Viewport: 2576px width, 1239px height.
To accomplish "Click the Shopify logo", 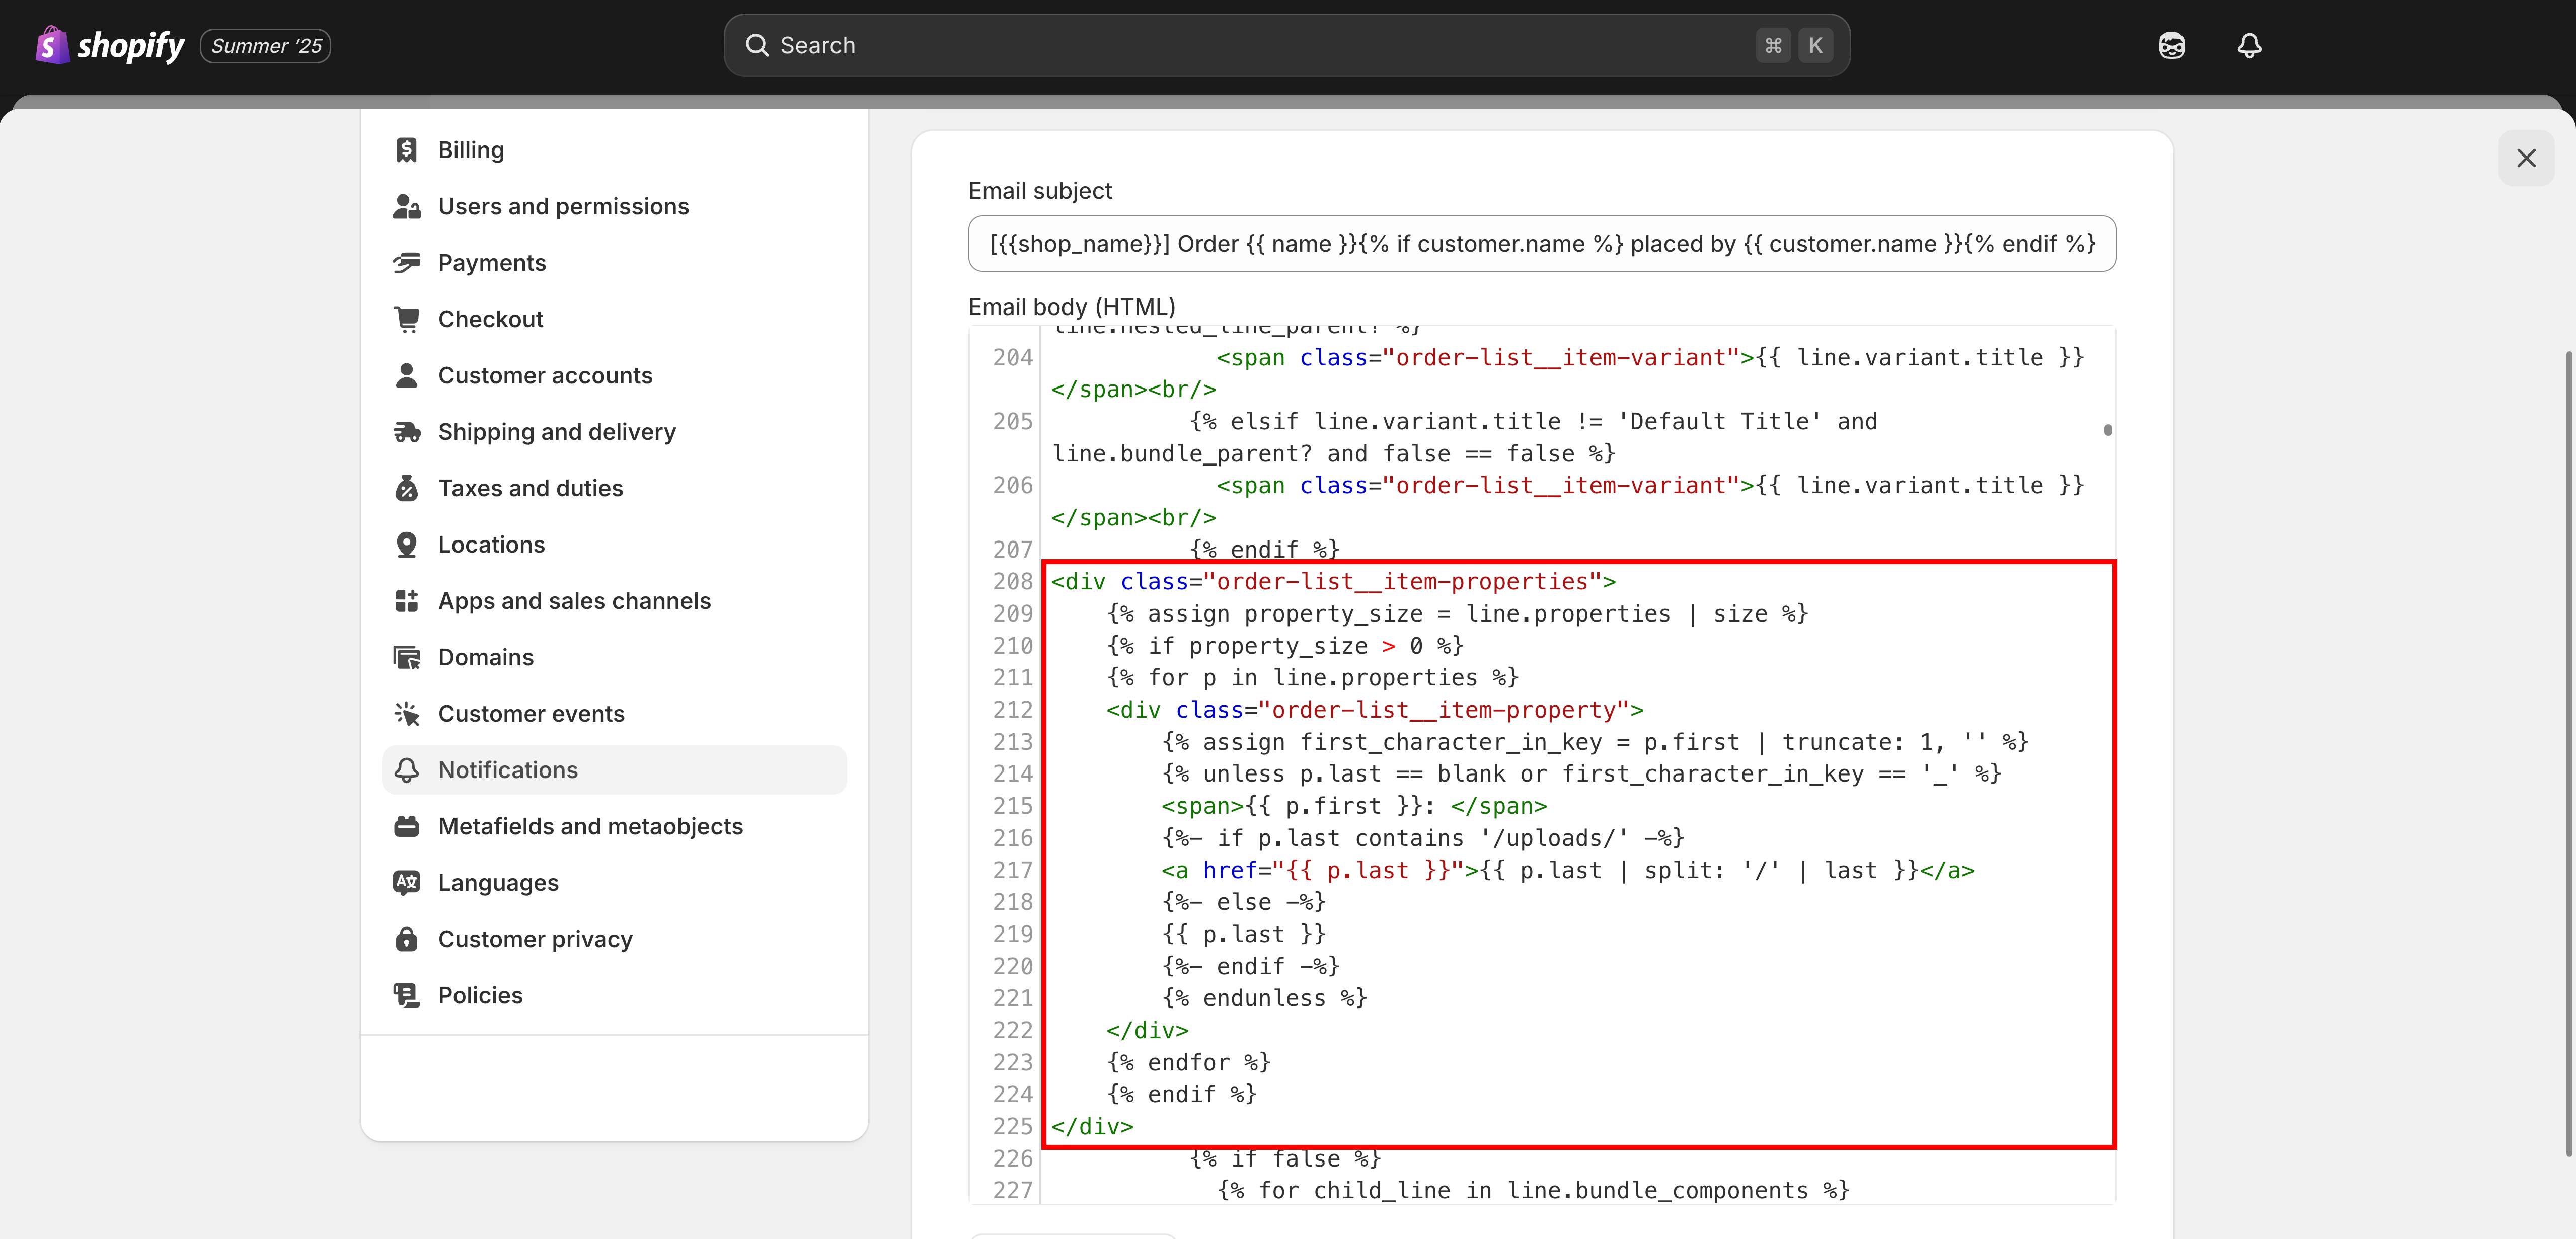I will click(110, 45).
